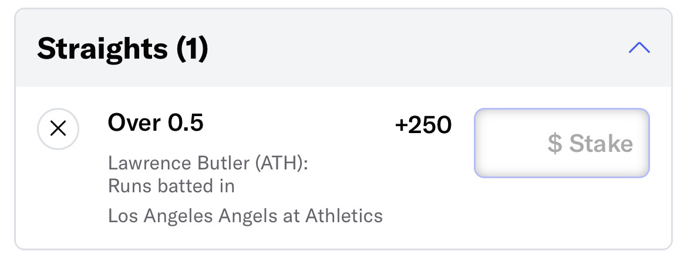Open Los Angeles Angels at Athletics matchup
Screen dimensions: 687x265
coord(245,216)
